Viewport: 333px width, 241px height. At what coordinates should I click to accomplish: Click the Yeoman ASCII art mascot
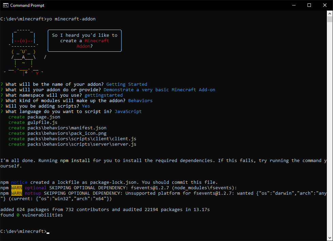pyautogui.click(x=23, y=51)
